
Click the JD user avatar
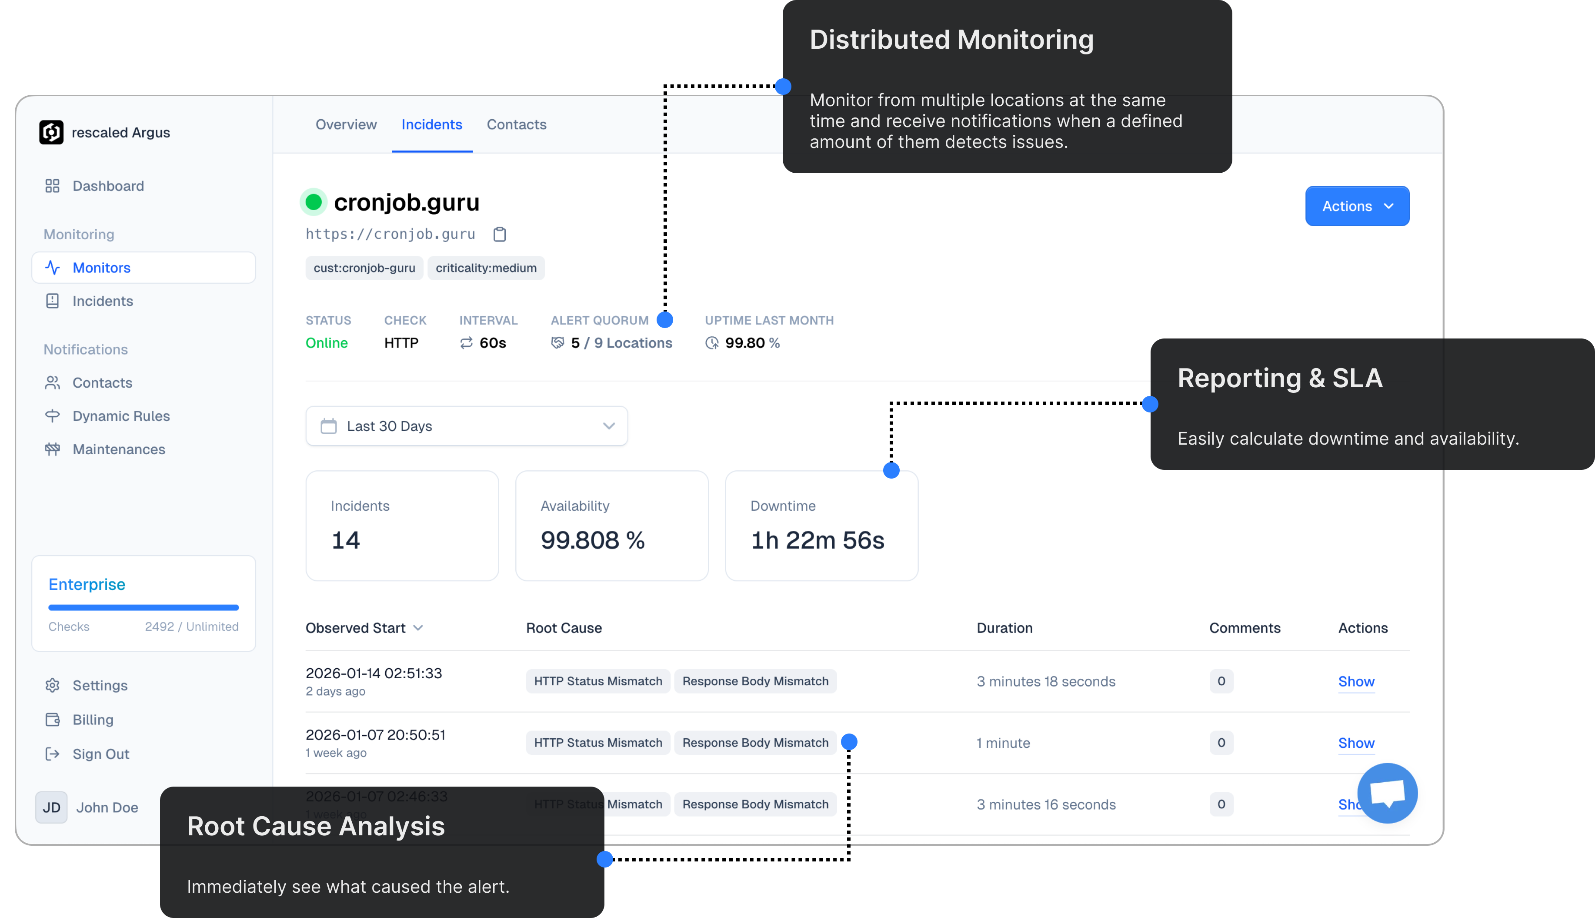coord(51,807)
